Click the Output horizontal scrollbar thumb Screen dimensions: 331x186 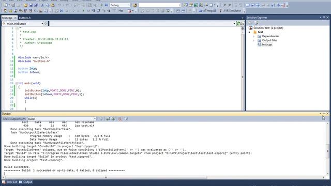coord(106,177)
